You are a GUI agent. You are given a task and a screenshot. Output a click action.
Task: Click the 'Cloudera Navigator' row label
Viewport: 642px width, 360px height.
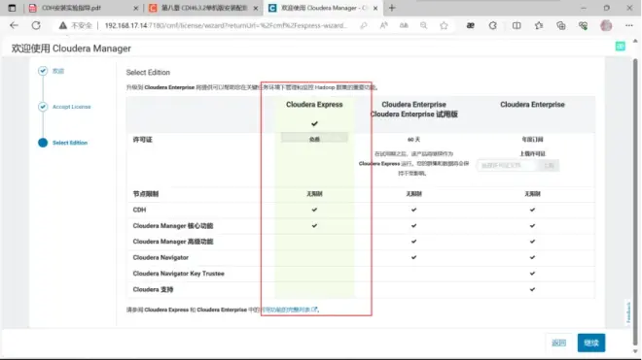coord(160,257)
